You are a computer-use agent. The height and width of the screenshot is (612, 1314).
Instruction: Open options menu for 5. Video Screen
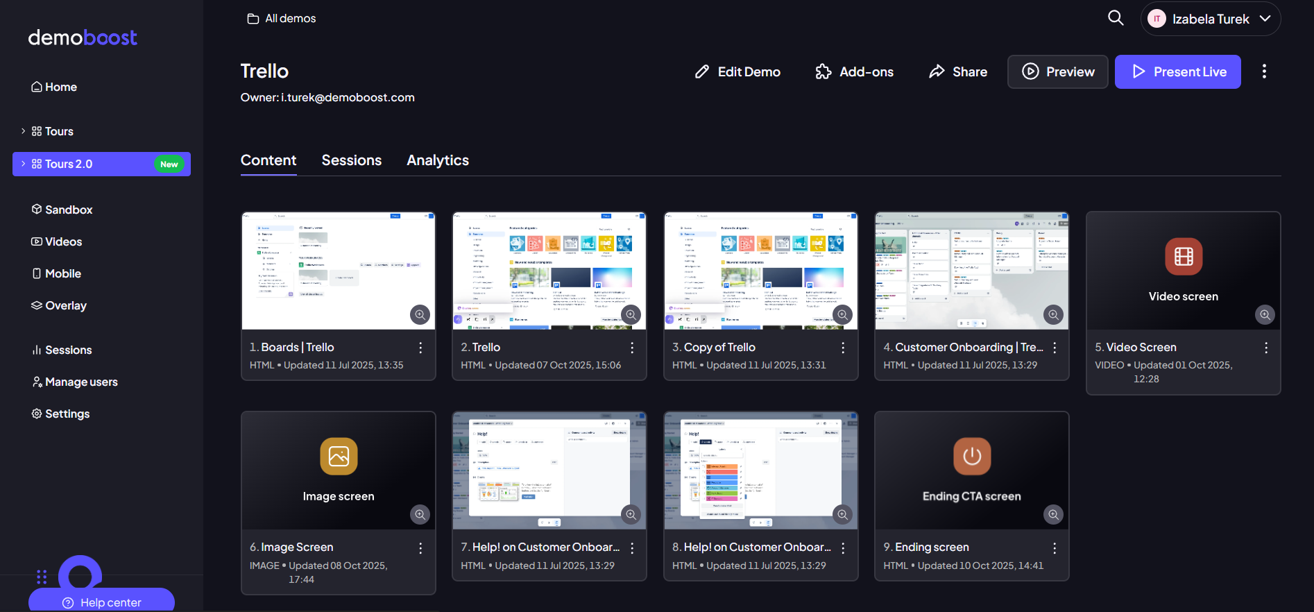(x=1266, y=348)
